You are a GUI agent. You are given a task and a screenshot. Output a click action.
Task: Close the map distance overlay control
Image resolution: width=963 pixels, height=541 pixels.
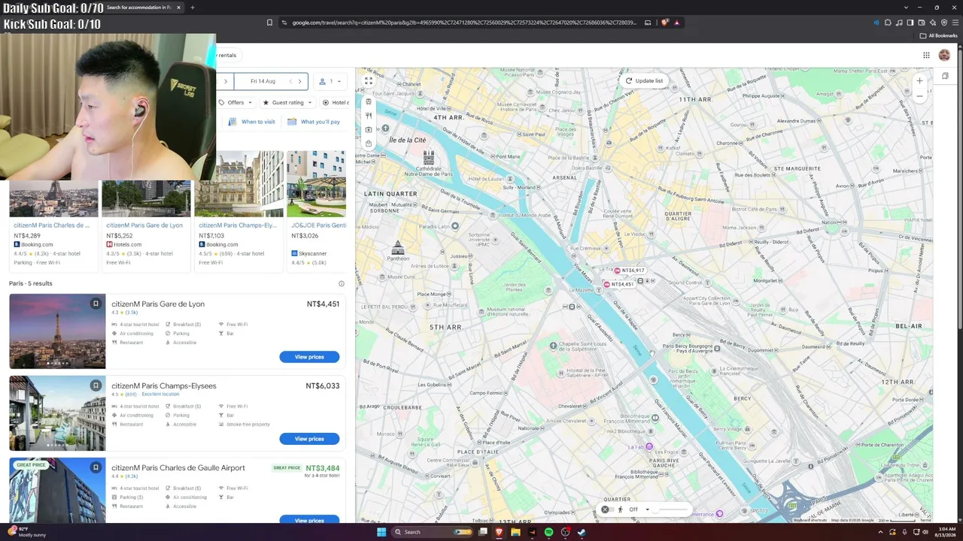point(605,509)
